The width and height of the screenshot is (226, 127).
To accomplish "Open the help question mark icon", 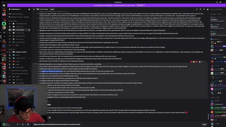I will click(x=220, y=2).
